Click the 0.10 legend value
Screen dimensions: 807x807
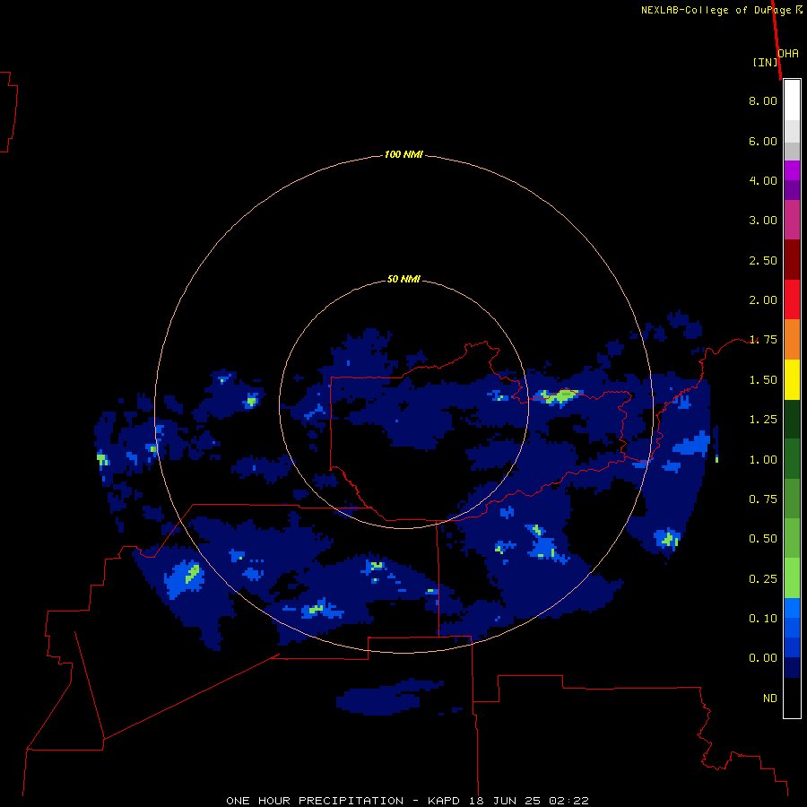pyautogui.click(x=763, y=619)
